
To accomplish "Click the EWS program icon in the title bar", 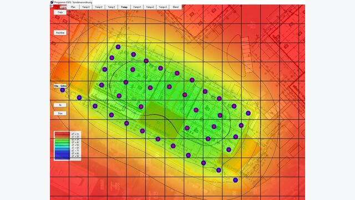I will 52,2.
